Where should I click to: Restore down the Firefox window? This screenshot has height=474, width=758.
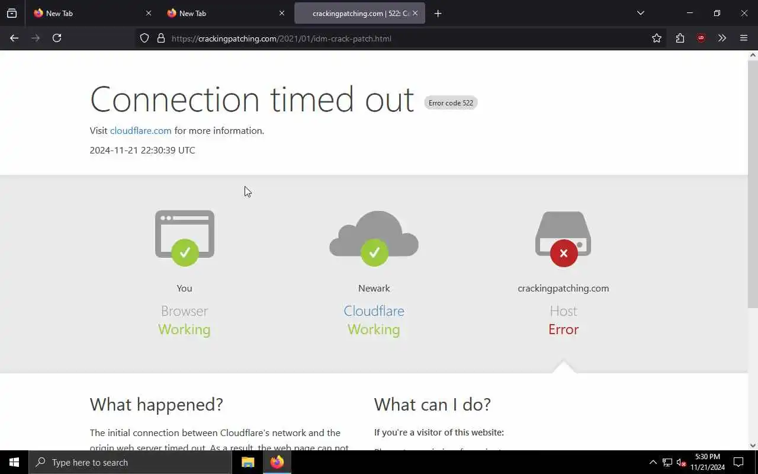tap(717, 13)
